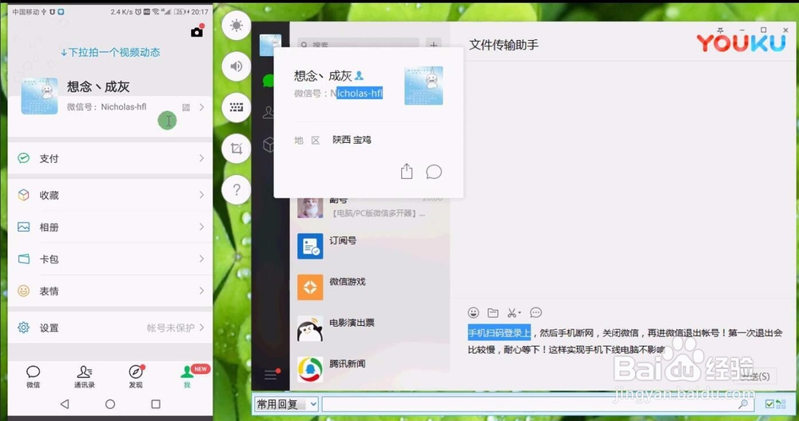Open 收藏 (Favorites) on the phone
The image size is (799, 421).
click(110, 195)
